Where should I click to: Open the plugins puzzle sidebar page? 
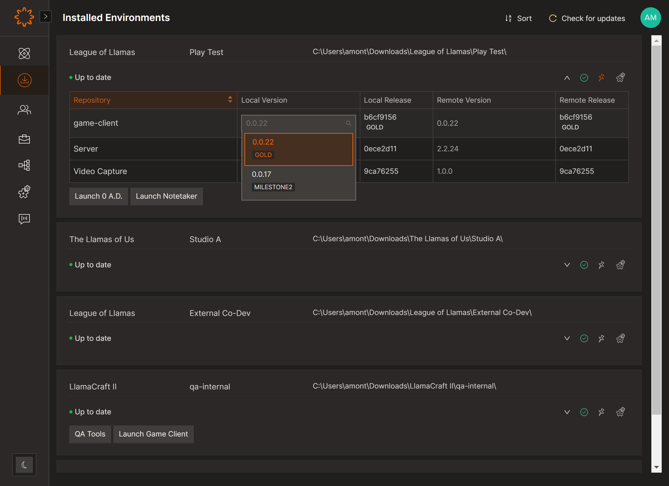[x=24, y=192]
